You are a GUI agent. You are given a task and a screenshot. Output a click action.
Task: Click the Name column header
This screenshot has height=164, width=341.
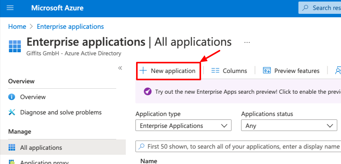pyautogui.click(x=149, y=161)
